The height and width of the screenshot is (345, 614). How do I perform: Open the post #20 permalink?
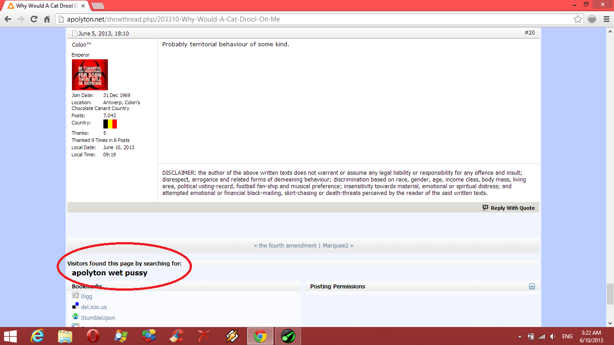(x=529, y=33)
